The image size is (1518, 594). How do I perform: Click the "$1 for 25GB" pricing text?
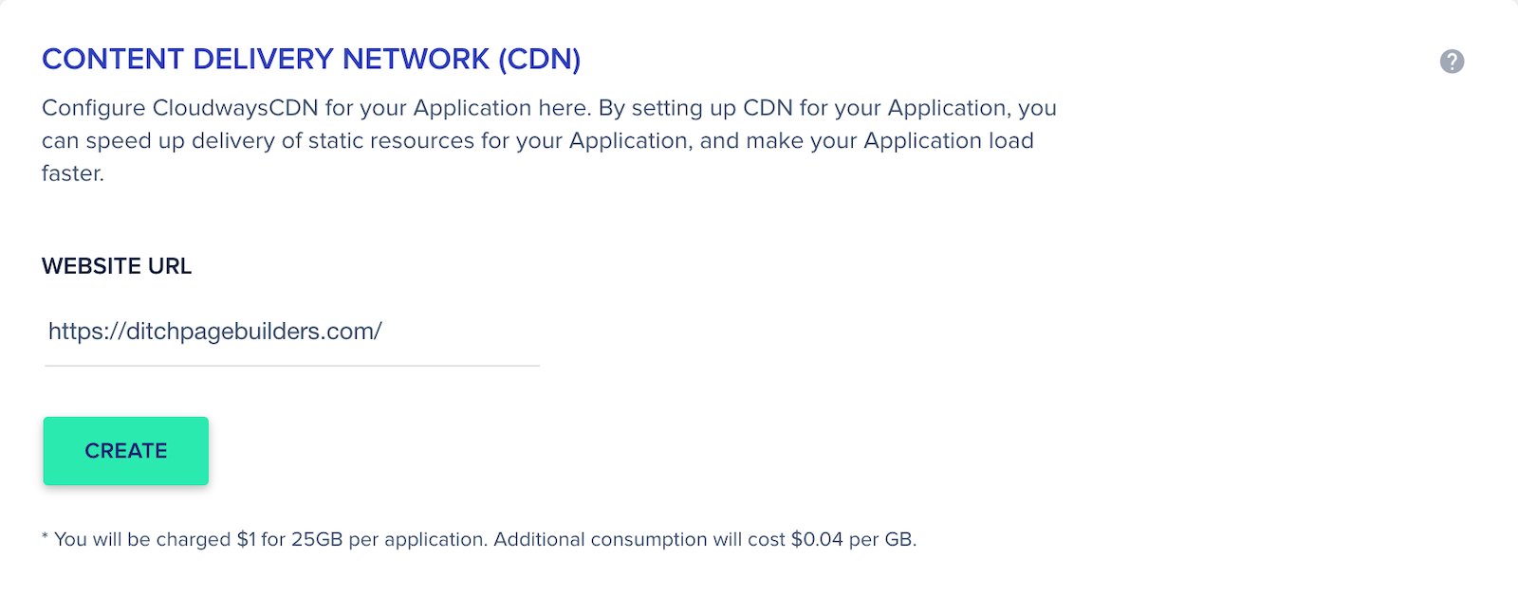click(x=289, y=539)
